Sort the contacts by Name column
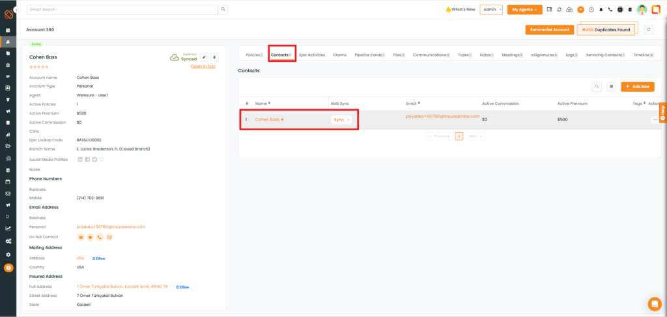 pyautogui.click(x=263, y=103)
